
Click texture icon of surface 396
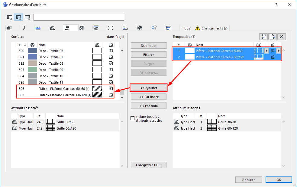[x=111, y=88]
